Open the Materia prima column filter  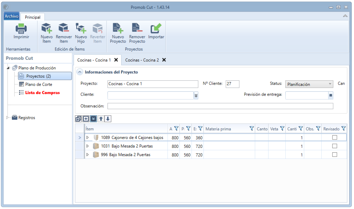251,129
